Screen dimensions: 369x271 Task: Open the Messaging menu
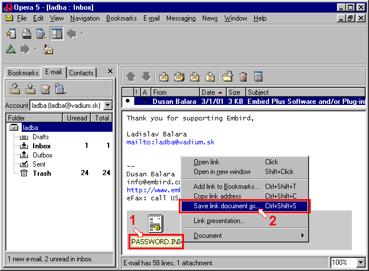(x=181, y=18)
